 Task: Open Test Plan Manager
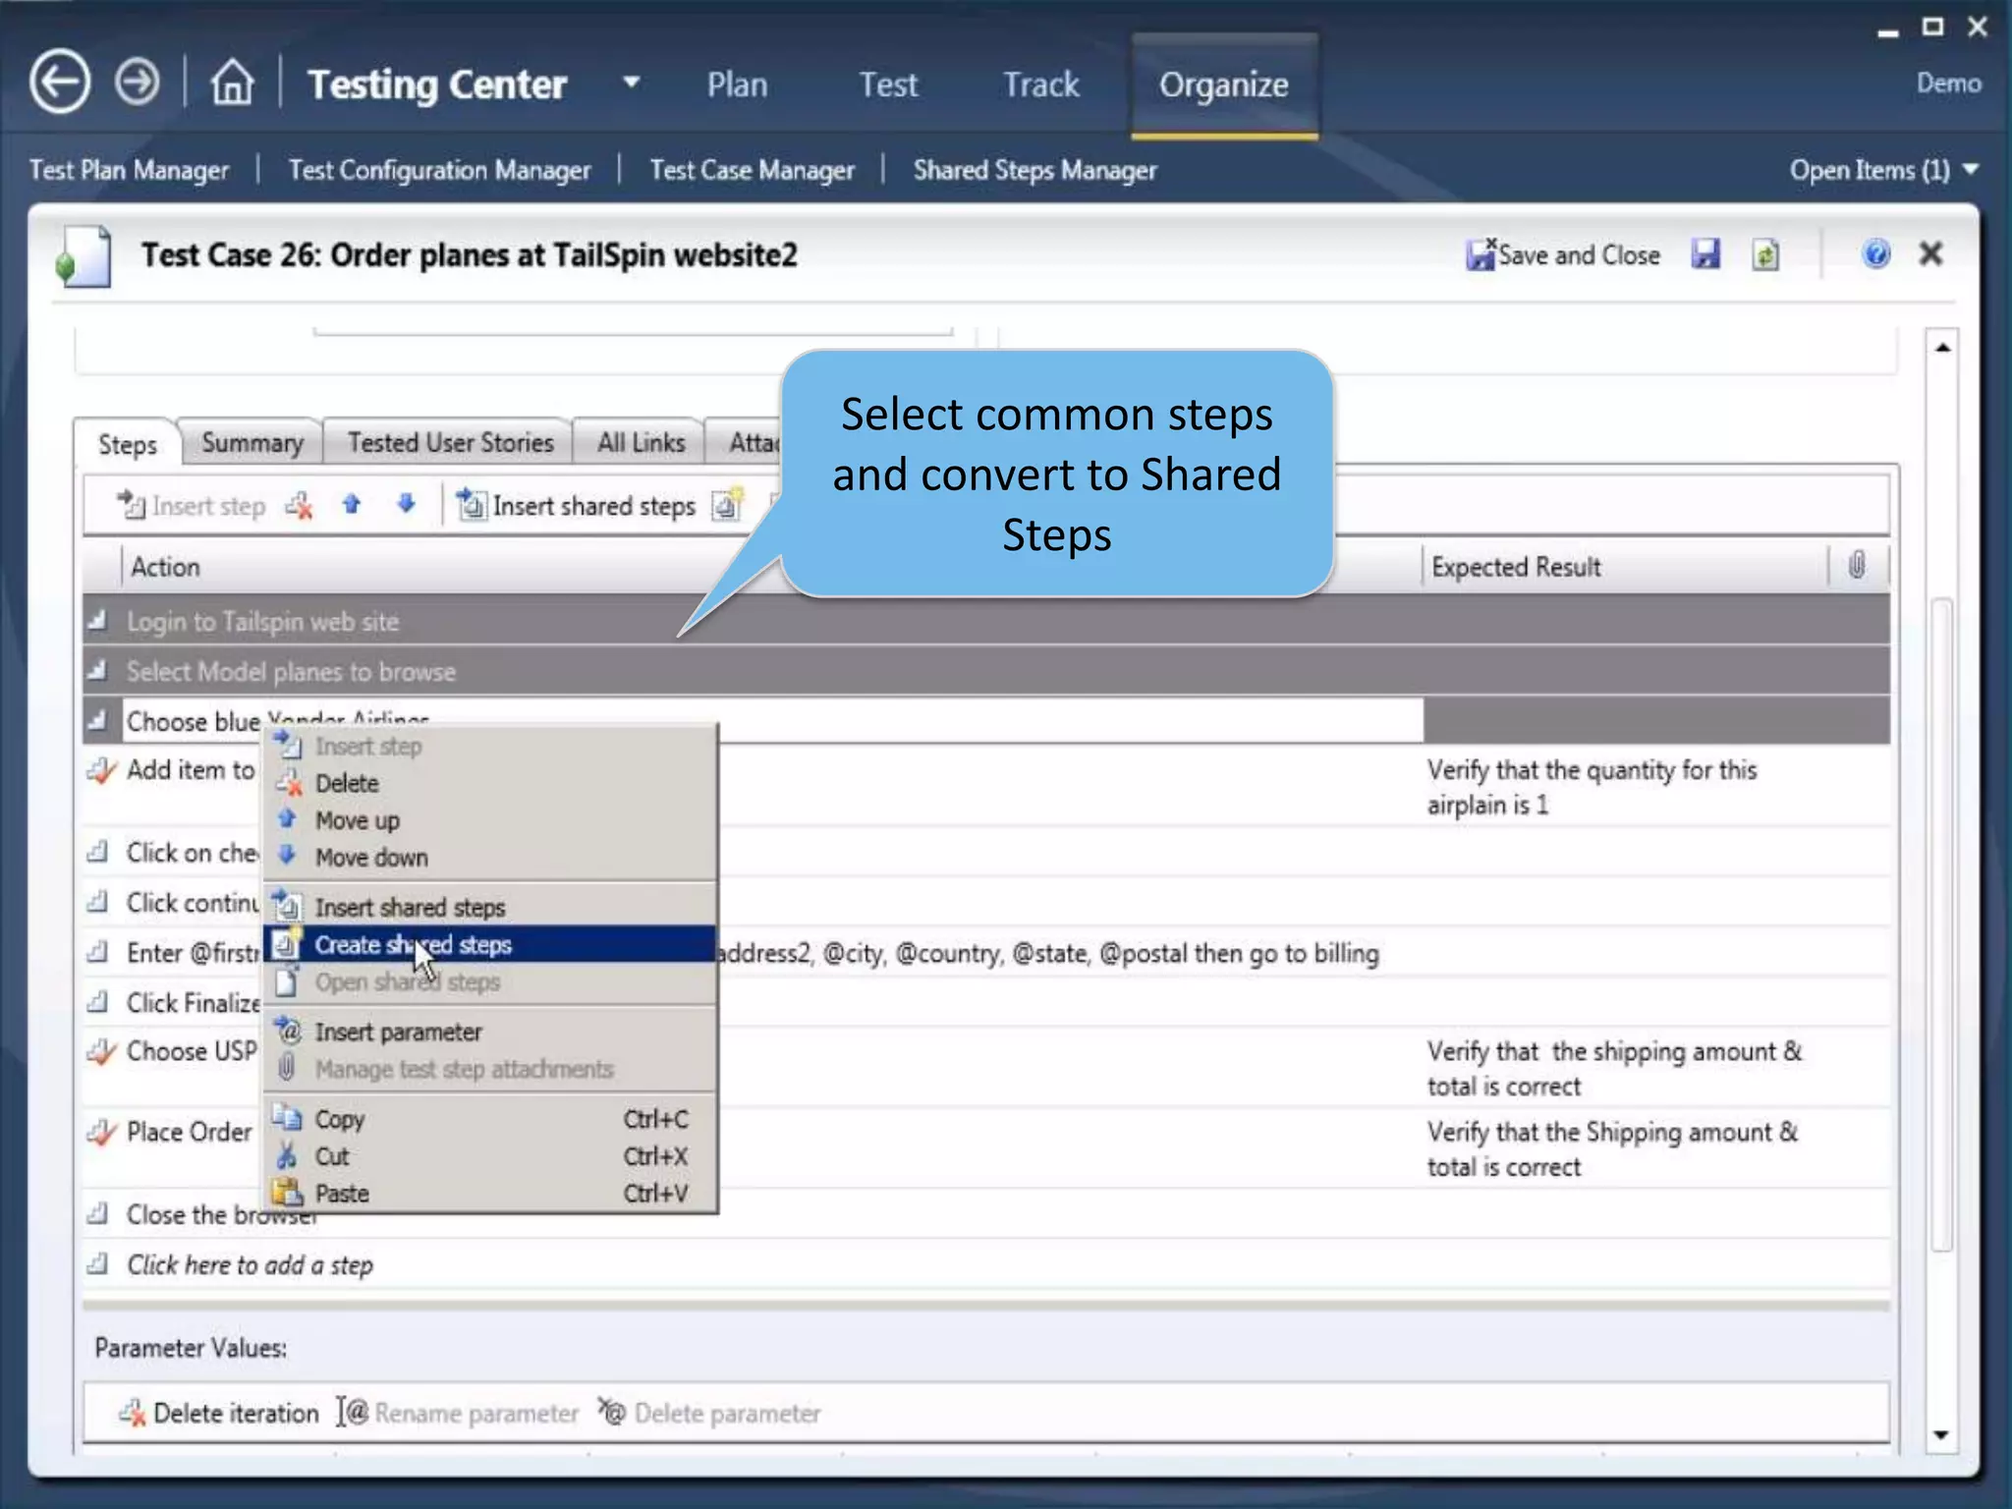click(x=129, y=170)
